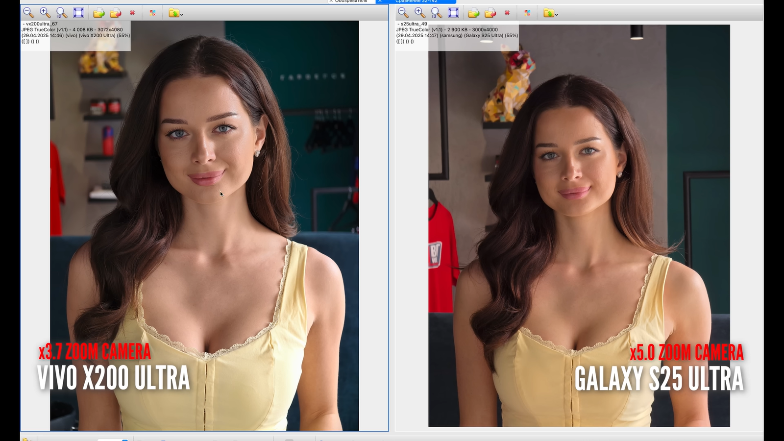Click the '(Galaxy S25 Ultra) (55%)' info line
Image resolution: width=784 pixels, height=441 pixels.
click(491, 35)
